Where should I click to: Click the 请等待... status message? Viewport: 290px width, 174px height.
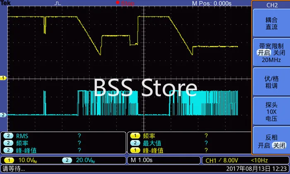click(14, 169)
